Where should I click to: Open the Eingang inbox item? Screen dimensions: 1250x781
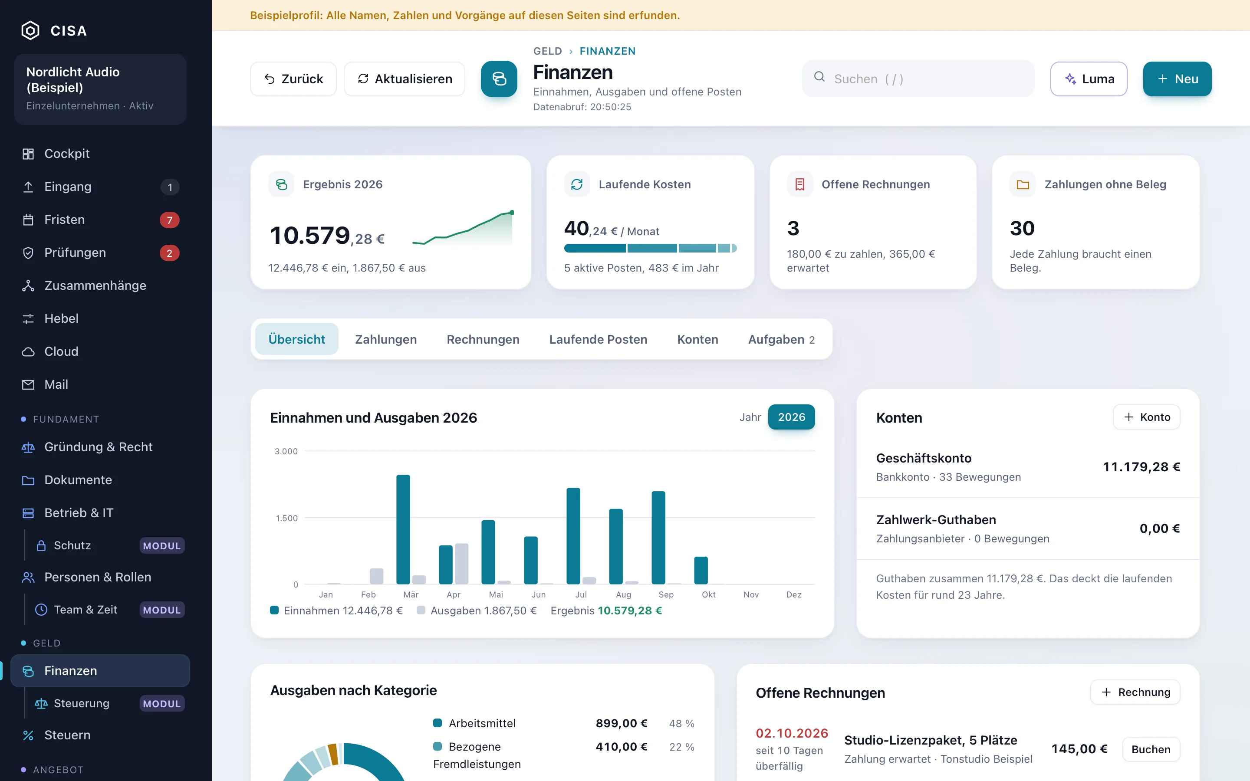pyautogui.click(x=100, y=187)
